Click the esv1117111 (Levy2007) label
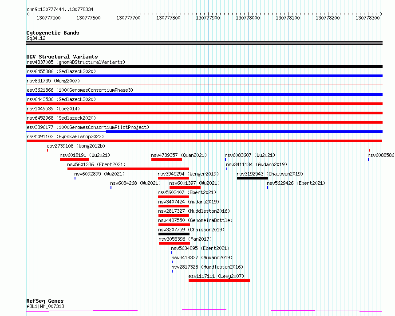 tap(216, 276)
